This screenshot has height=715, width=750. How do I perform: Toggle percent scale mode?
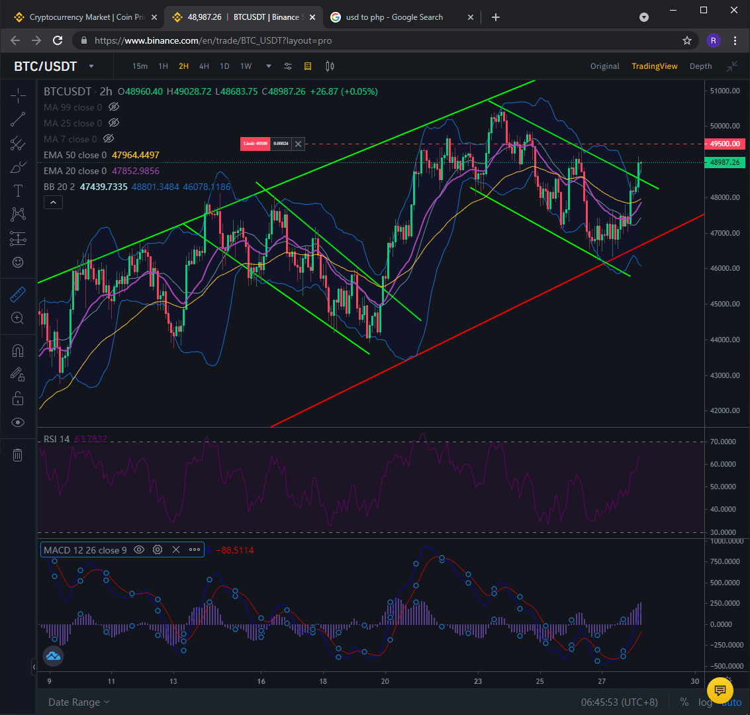(684, 702)
